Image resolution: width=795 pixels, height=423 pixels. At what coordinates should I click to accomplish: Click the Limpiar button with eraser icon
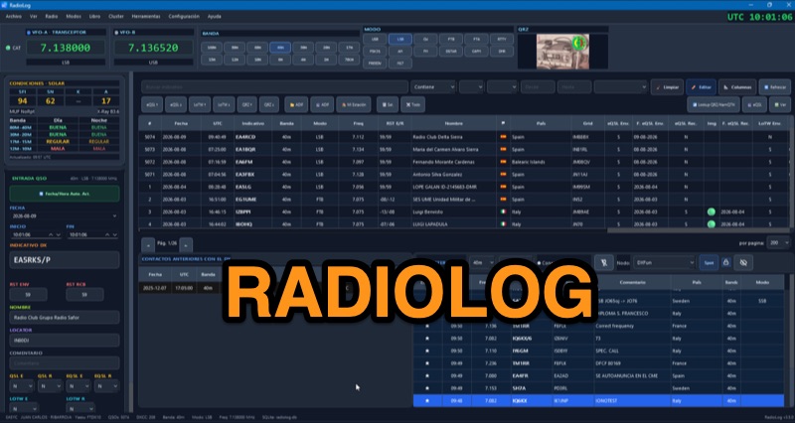667,87
